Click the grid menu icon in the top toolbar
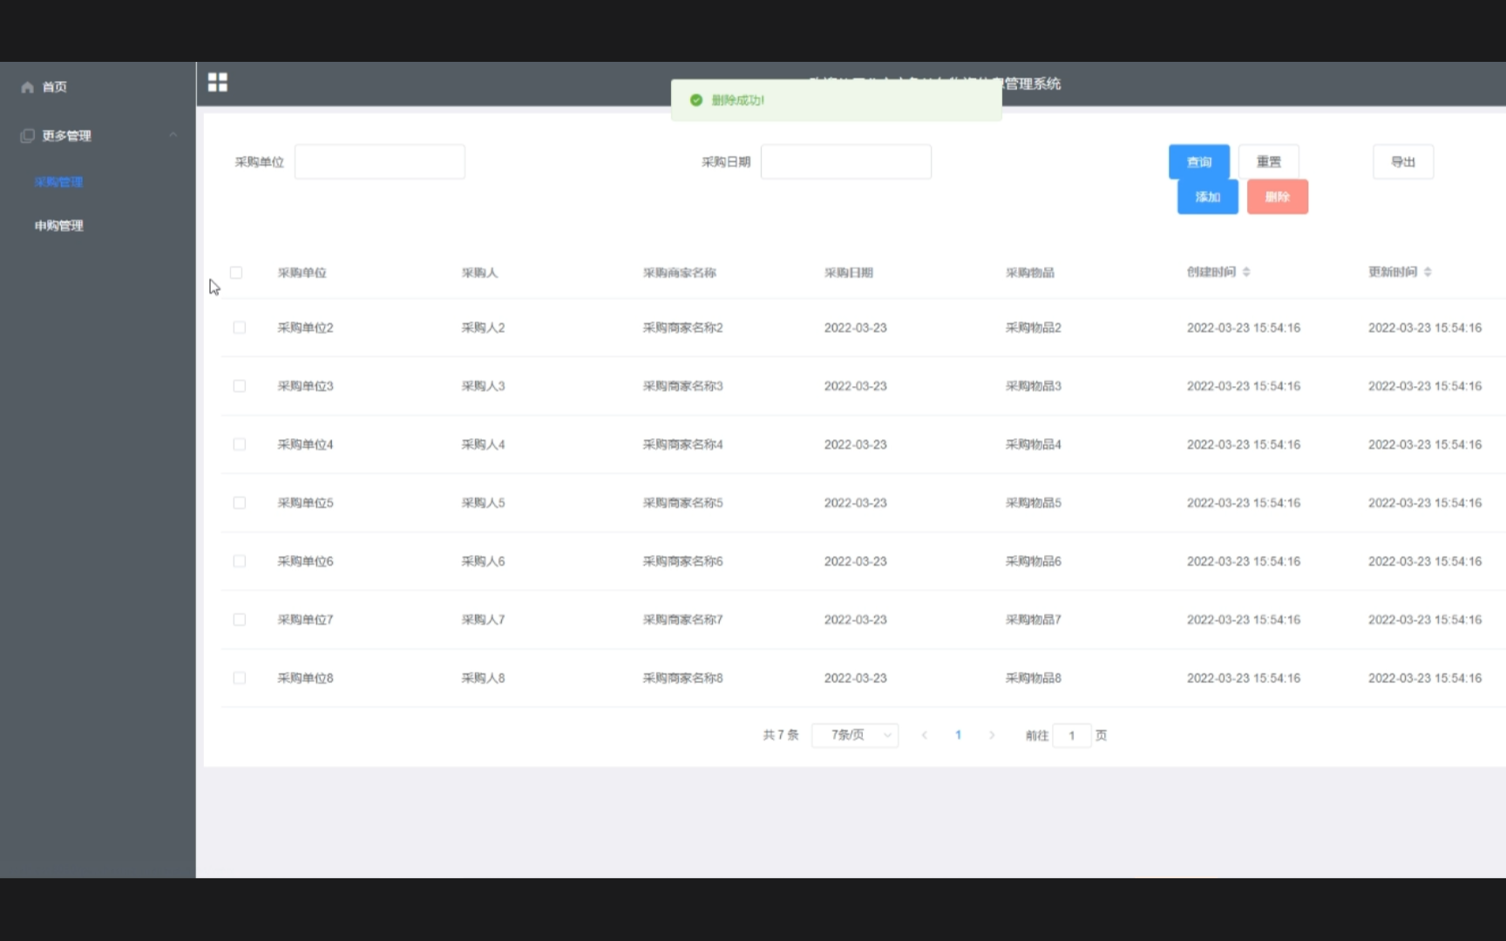1506x941 pixels. tap(218, 82)
